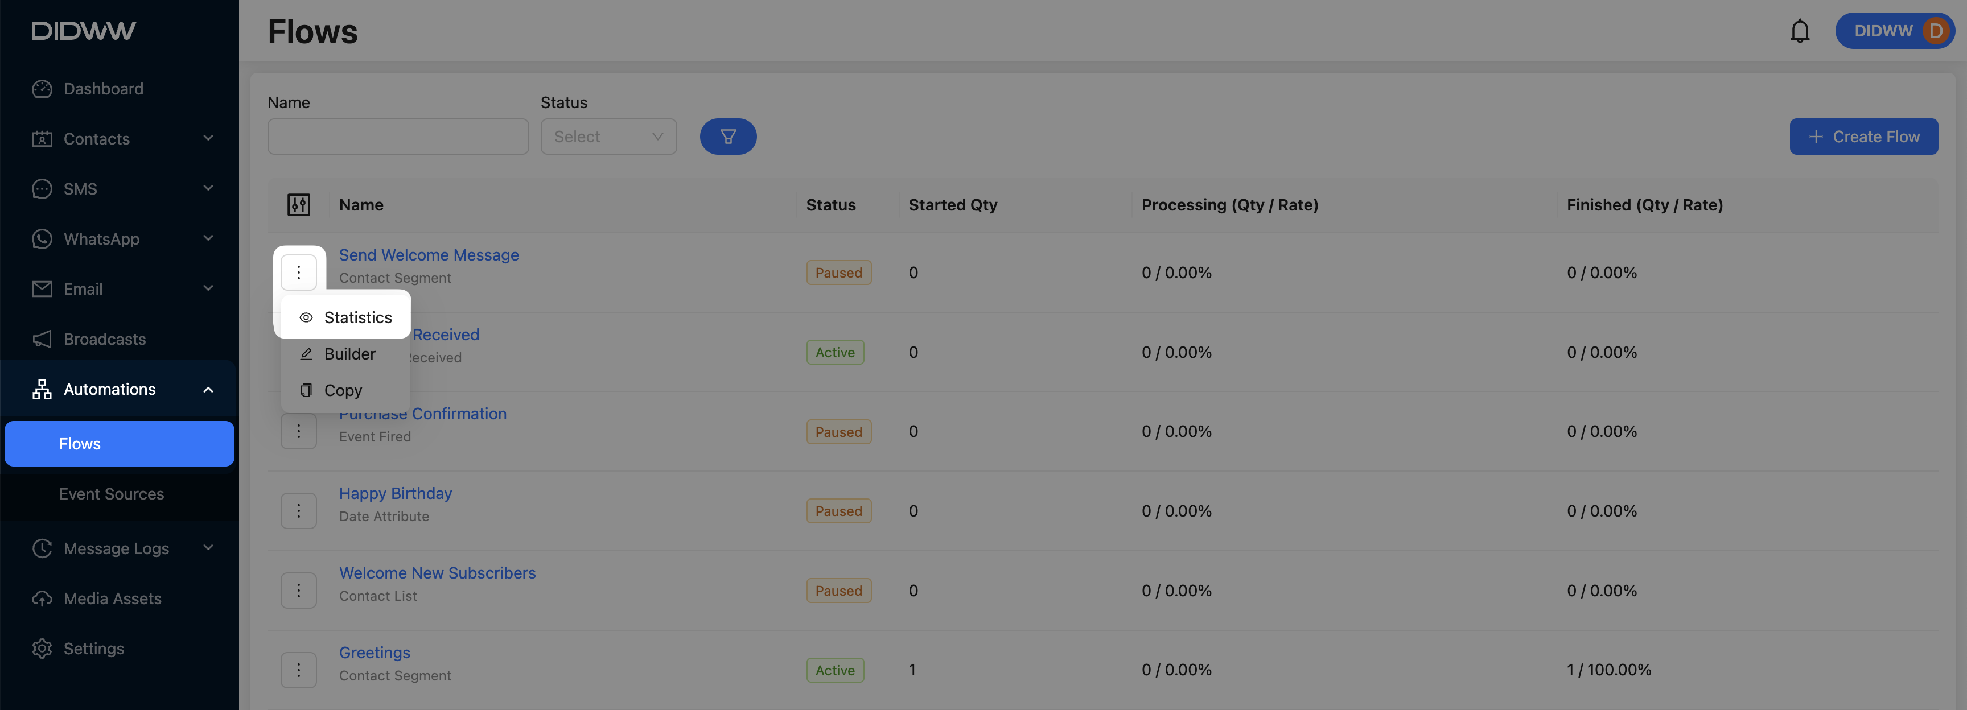Click the Name filter input field
Screen dimensions: 1967x710
click(x=398, y=137)
